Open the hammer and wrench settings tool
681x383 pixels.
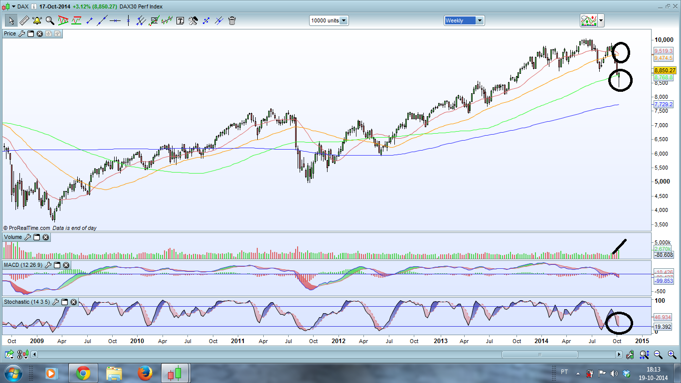pyautogui.click(x=193, y=20)
